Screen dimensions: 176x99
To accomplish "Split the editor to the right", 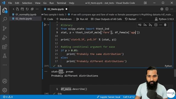I will click(167, 9).
